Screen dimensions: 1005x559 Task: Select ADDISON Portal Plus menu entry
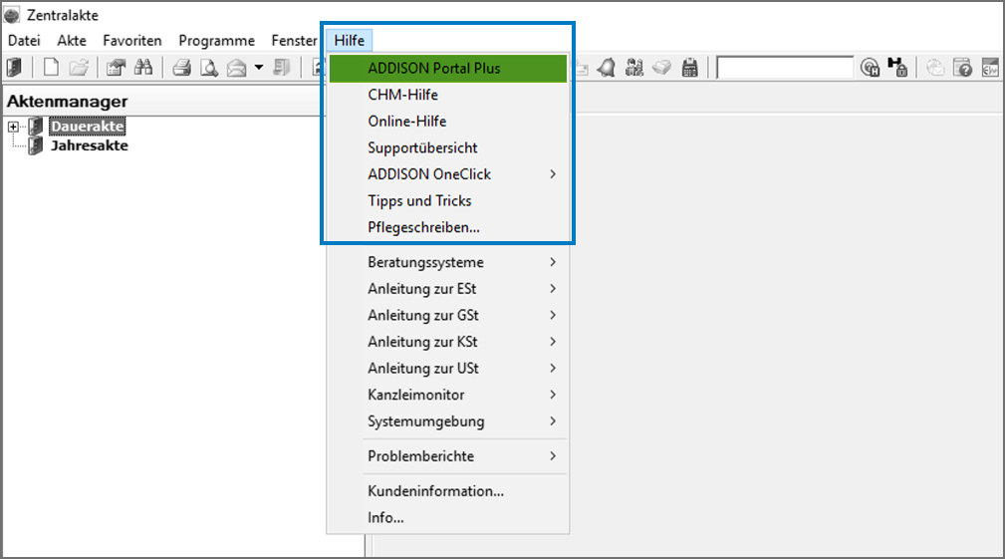click(434, 69)
